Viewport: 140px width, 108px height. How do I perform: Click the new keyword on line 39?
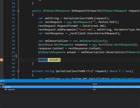coord(95,45)
